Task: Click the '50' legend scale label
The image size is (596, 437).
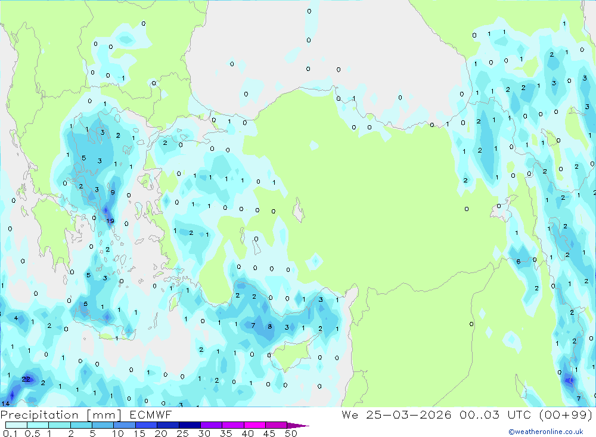Action: click(291, 433)
